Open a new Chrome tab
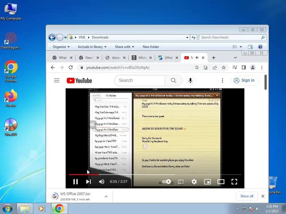The width and height of the screenshot is (286, 214). [214, 58]
